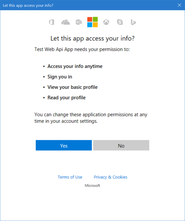Screen dimensions: 185x221
Task: Click the Microsoft footer text
Action: pos(92,185)
